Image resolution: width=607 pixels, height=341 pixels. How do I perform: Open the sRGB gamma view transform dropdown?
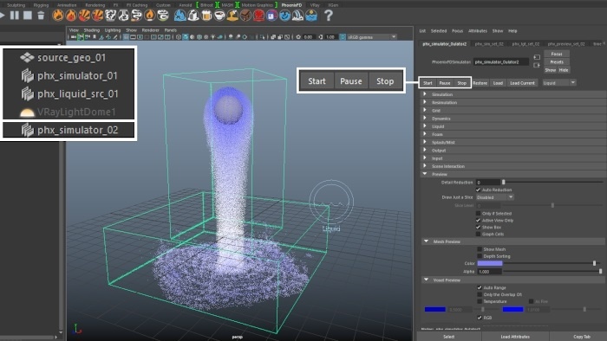pos(372,37)
